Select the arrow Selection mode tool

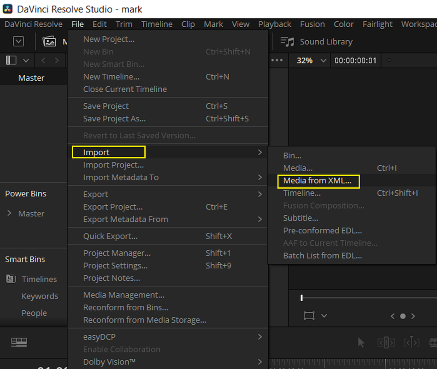361,343
